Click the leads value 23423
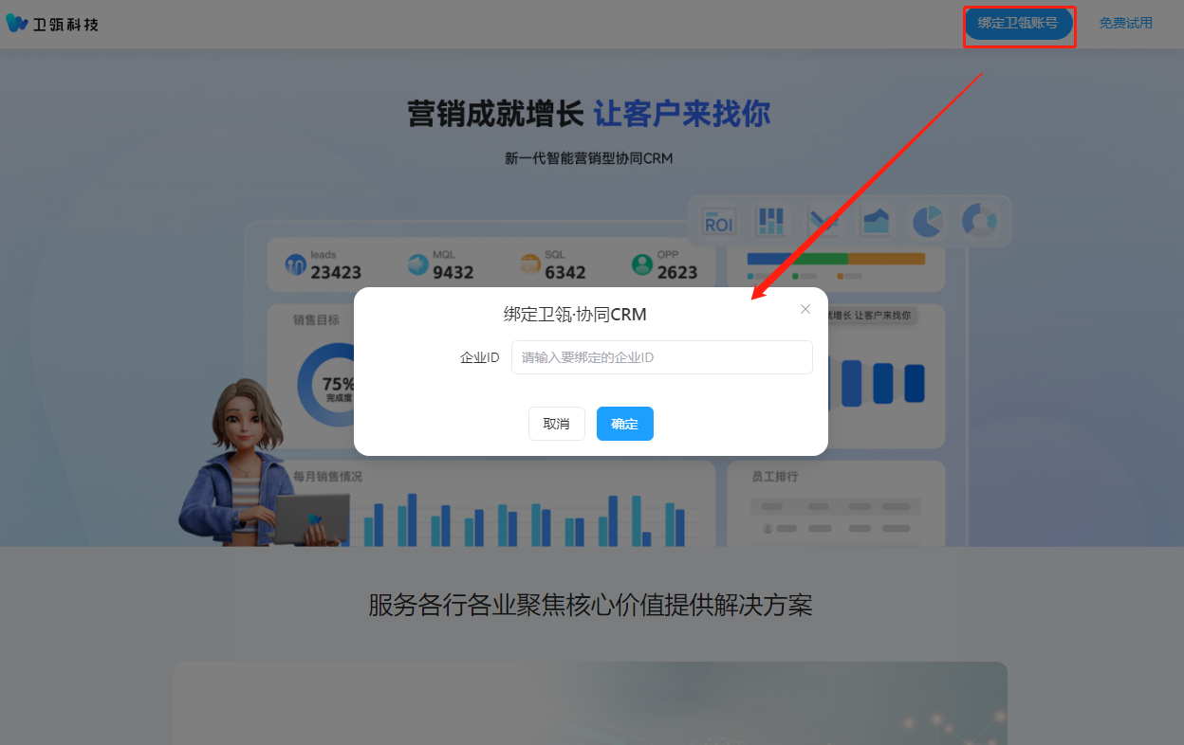 click(x=336, y=273)
